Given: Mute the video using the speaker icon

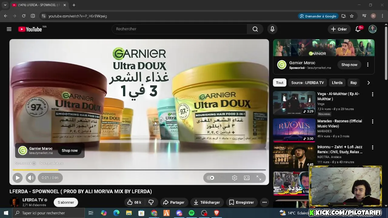Looking at the screenshot, I should (30, 178).
